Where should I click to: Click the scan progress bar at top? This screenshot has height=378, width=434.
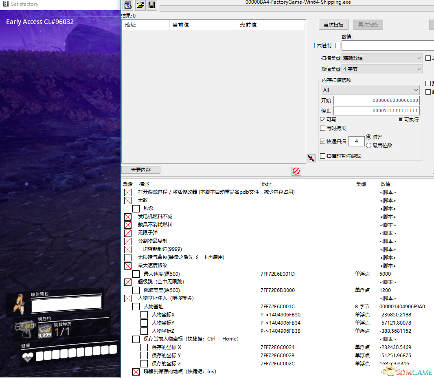pyautogui.click(x=297, y=9)
